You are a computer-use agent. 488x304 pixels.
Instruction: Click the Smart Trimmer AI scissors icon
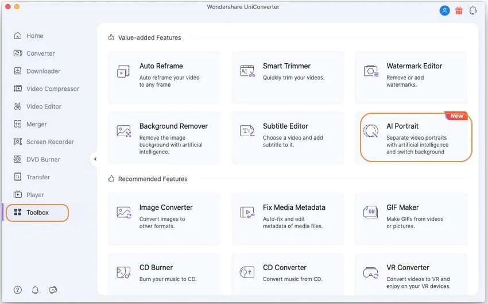tap(247, 71)
